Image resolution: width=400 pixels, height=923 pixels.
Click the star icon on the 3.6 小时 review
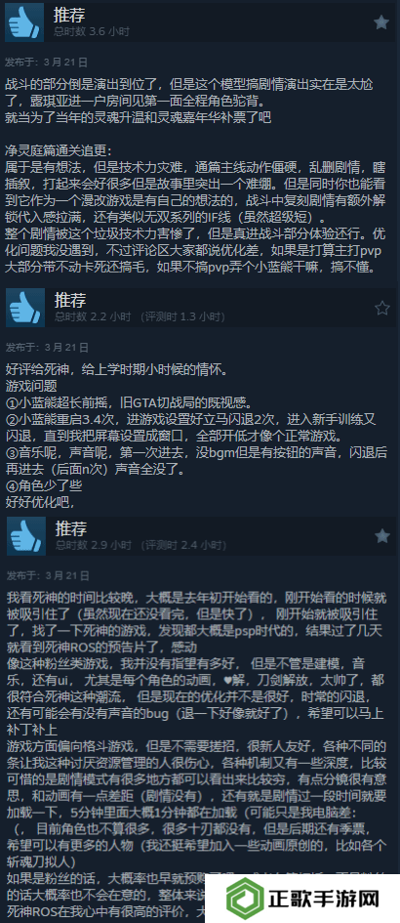pyautogui.click(x=381, y=22)
